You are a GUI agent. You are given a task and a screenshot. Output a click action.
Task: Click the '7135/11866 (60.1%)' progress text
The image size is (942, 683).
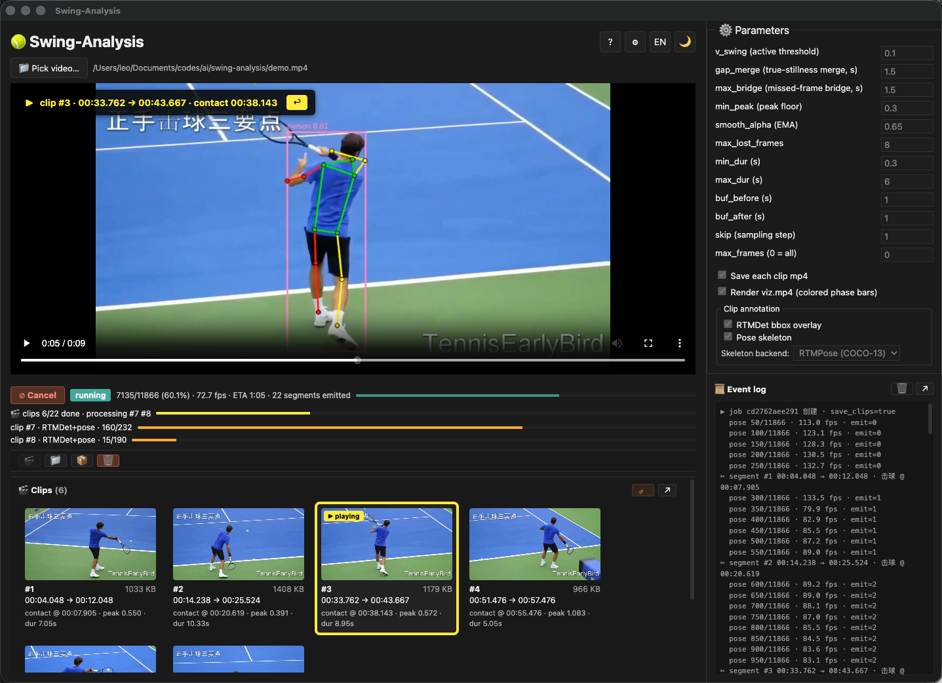click(x=153, y=396)
